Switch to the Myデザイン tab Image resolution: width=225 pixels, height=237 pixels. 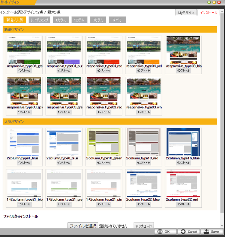(x=186, y=13)
